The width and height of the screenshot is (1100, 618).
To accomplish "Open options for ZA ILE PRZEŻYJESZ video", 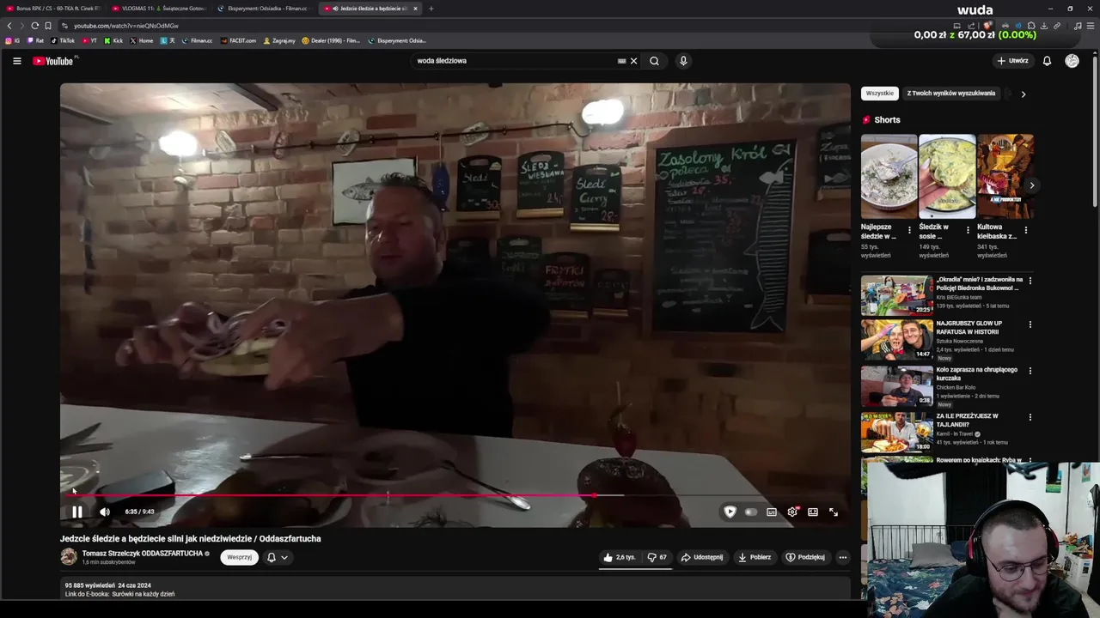I will pyautogui.click(x=1030, y=417).
